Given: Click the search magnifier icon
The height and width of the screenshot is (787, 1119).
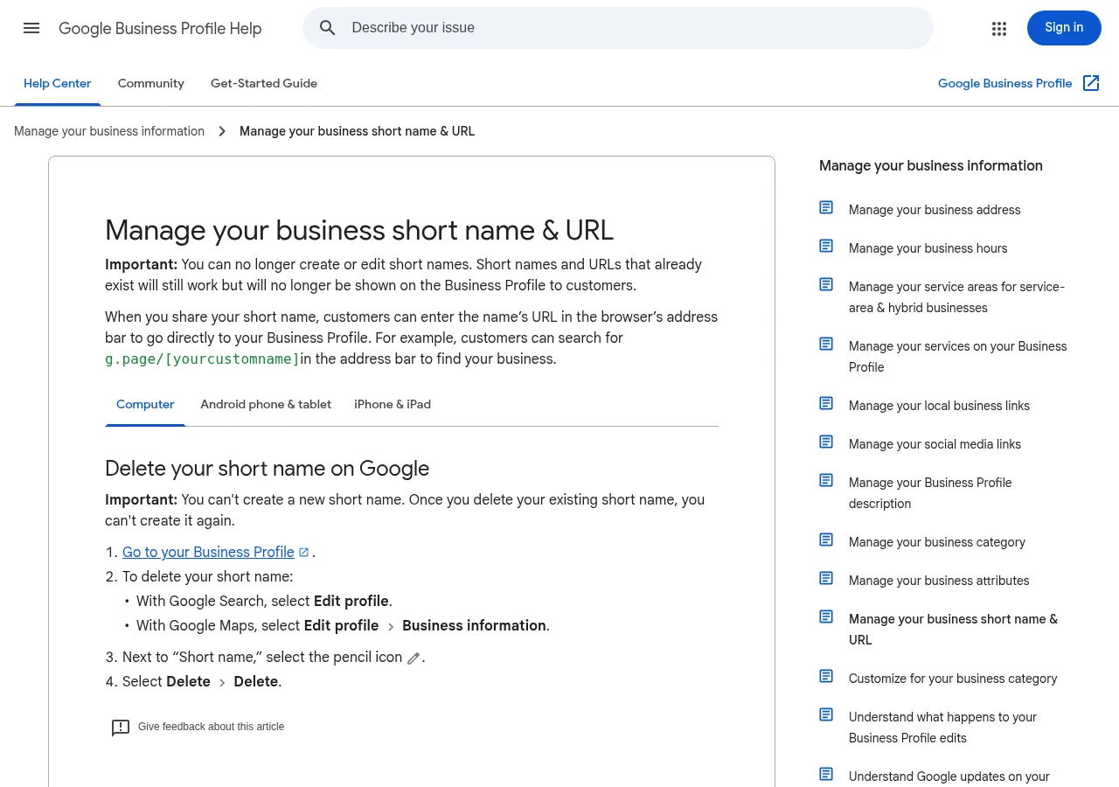Looking at the screenshot, I should click(328, 28).
